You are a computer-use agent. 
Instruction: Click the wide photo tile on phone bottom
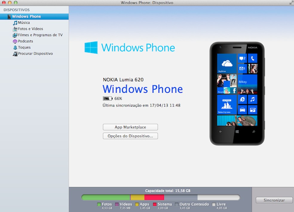[x=237, y=120]
